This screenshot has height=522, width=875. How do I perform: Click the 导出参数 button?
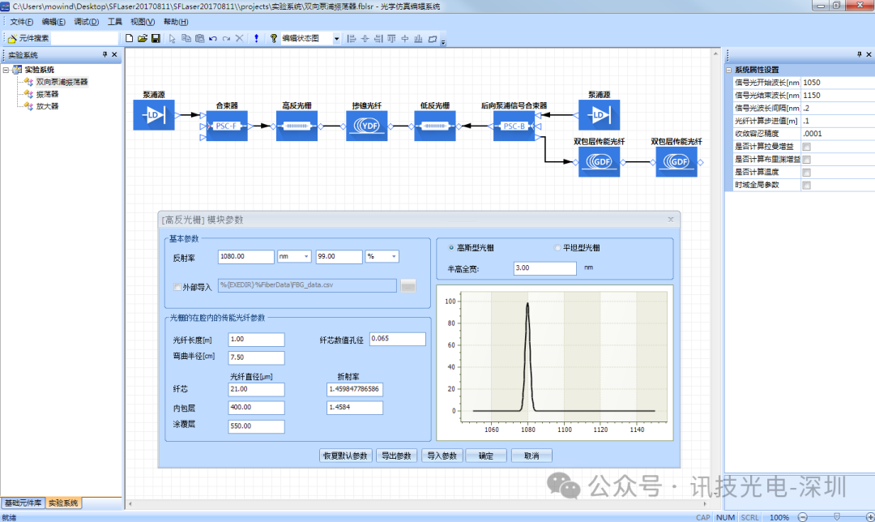click(396, 456)
